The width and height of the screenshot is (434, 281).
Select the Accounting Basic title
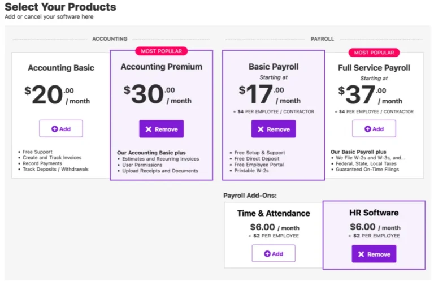point(61,68)
